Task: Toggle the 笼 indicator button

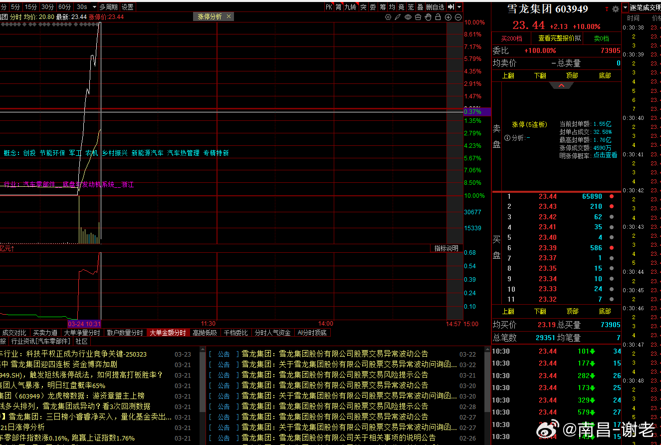Action: click(411, 7)
